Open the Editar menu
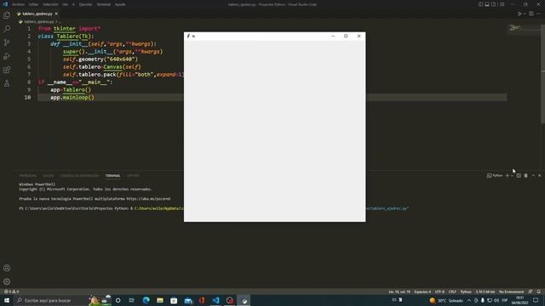This screenshot has height=306, width=545. pos(33,4)
